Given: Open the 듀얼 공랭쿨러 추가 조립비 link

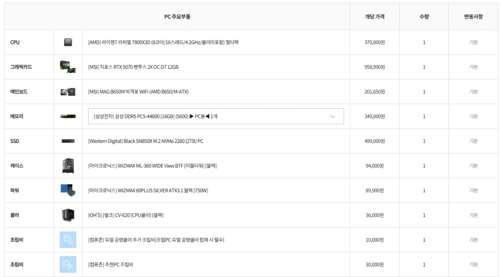Looking at the screenshot, I should click(156, 240).
